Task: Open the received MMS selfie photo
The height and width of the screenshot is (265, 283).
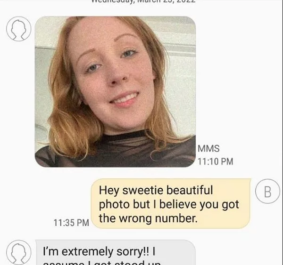Action: tap(115, 92)
